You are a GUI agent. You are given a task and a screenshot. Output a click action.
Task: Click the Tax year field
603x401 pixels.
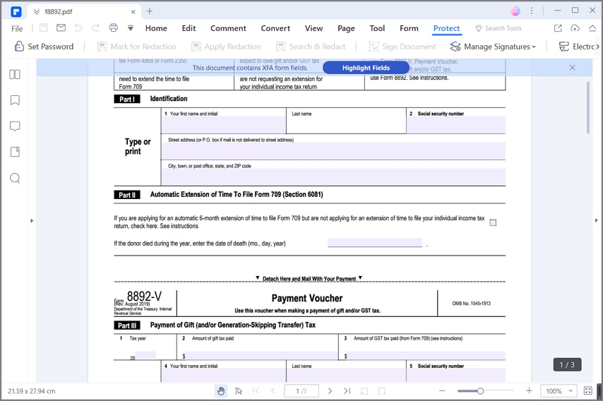(145, 355)
